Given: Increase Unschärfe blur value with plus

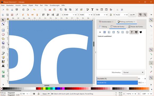Looking at the screenshot, I should point(145,79).
